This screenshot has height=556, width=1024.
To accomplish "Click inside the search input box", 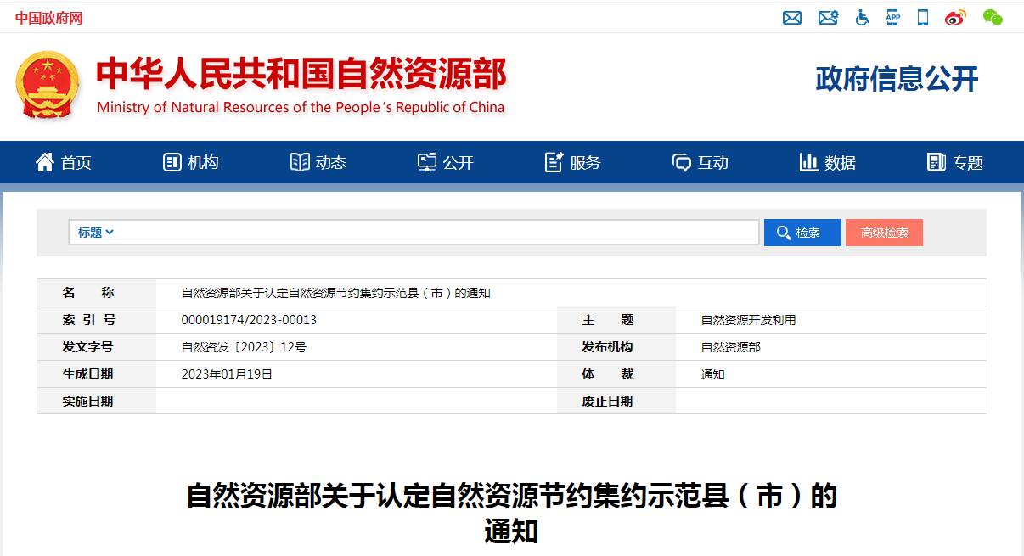I will coord(425,232).
